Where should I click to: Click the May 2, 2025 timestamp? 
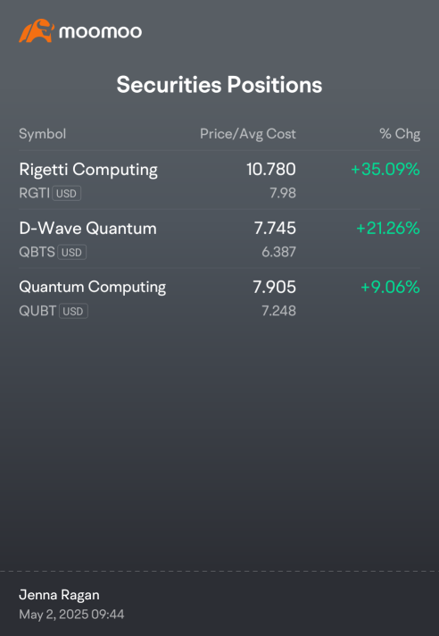pos(71,614)
